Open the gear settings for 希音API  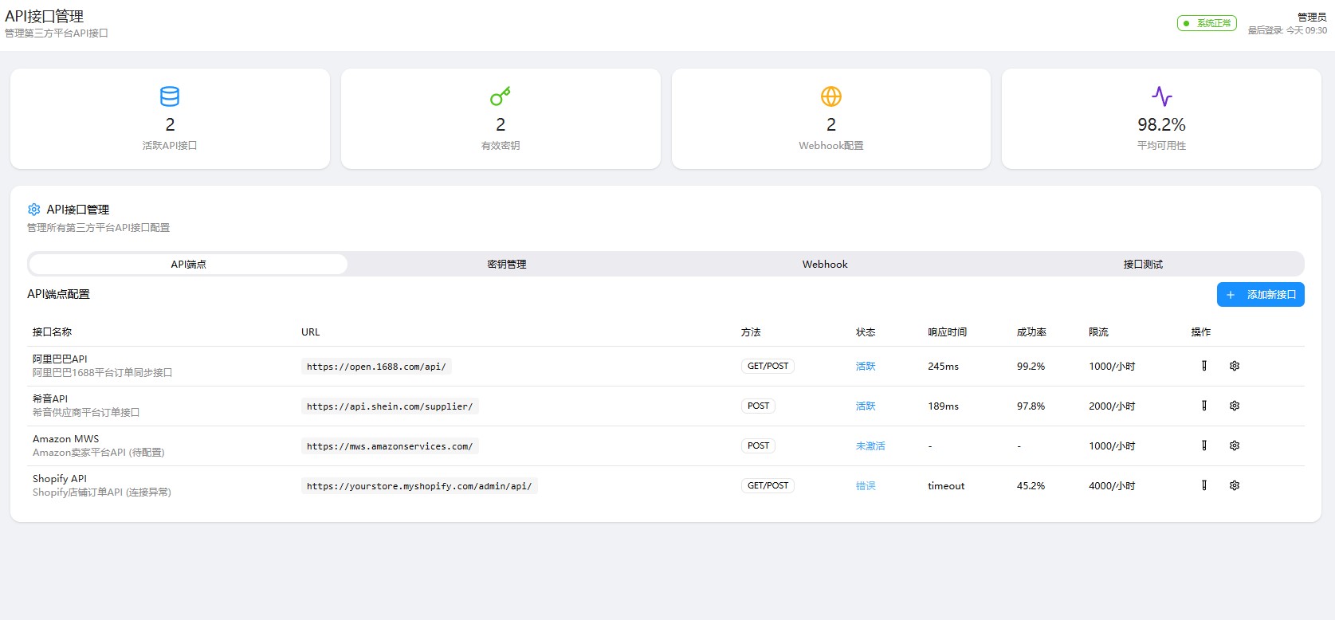point(1234,406)
